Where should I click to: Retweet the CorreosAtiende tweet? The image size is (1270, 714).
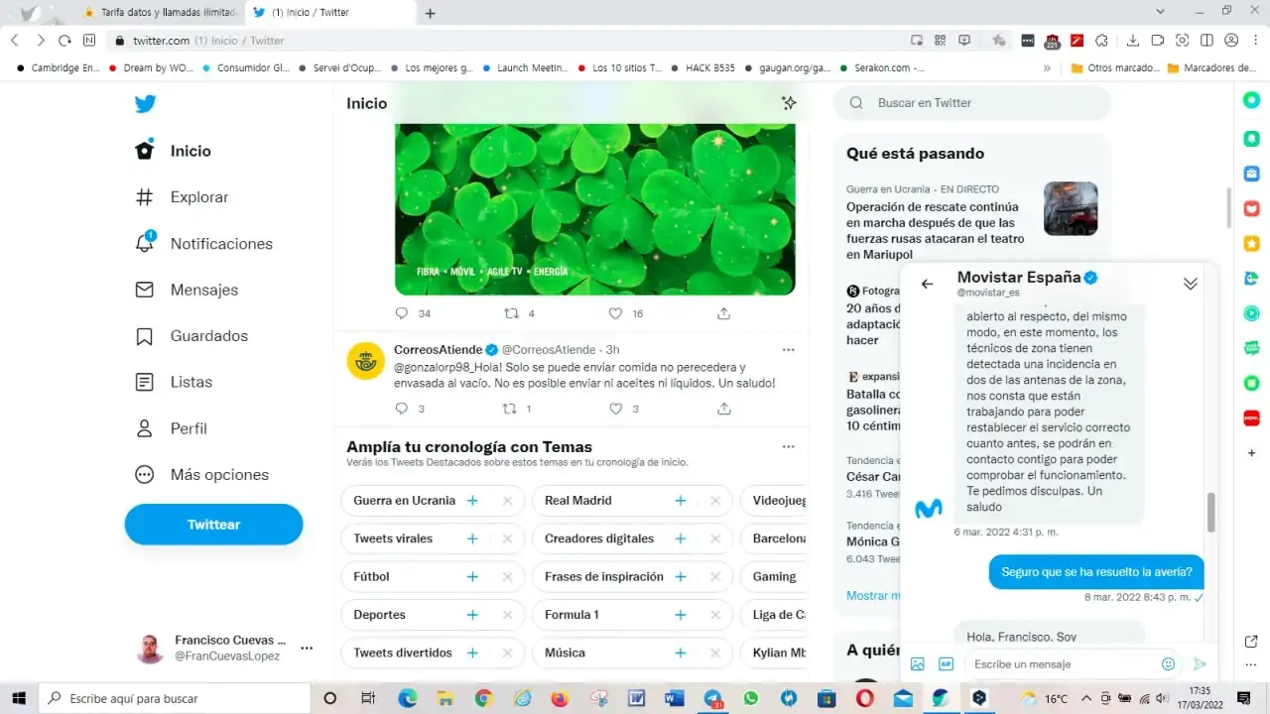click(x=512, y=409)
